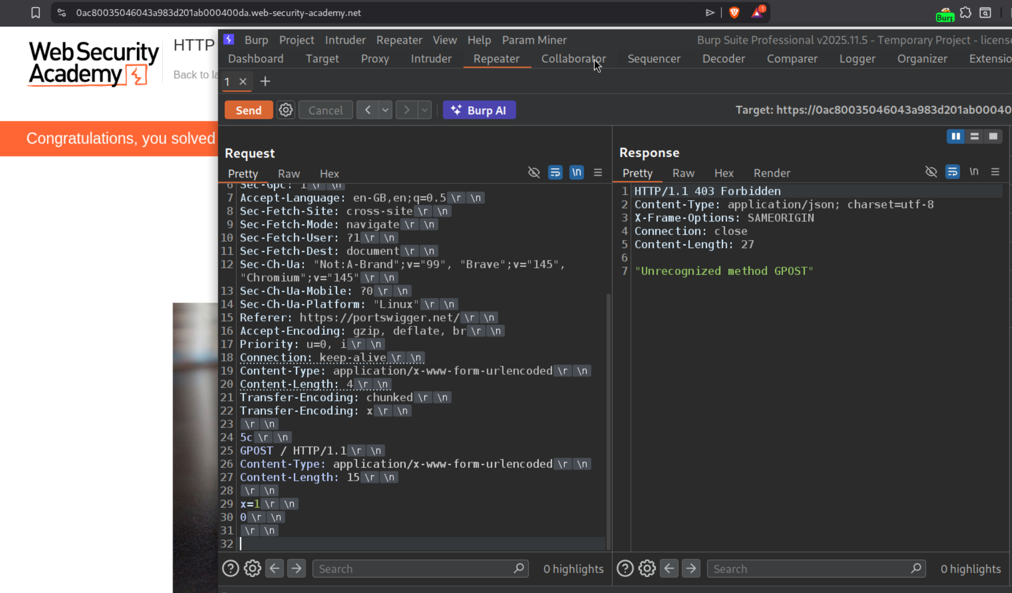Select combined single-panel layout icon
Image resolution: width=1012 pixels, height=593 pixels.
click(x=993, y=137)
